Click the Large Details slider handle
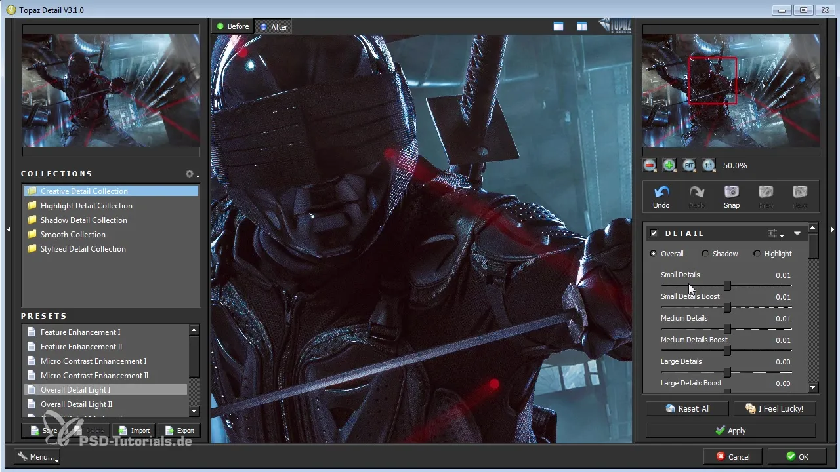Image resolution: width=840 pixels, height=472 pixels. (x=728, y=372)
